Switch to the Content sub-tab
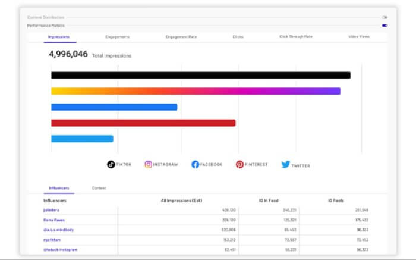The height and width of the screenshot is (260, 416). point(99,188)
